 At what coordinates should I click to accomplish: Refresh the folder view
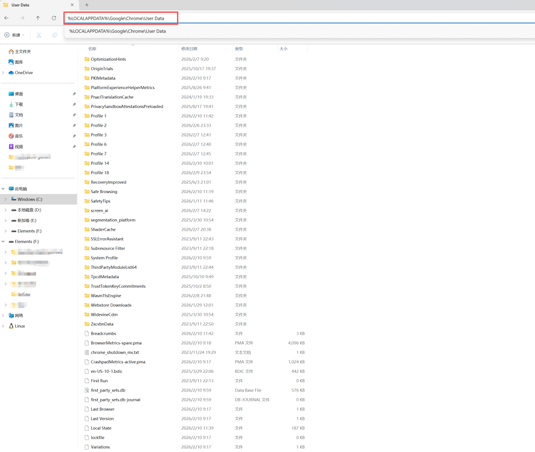point(54,18)
